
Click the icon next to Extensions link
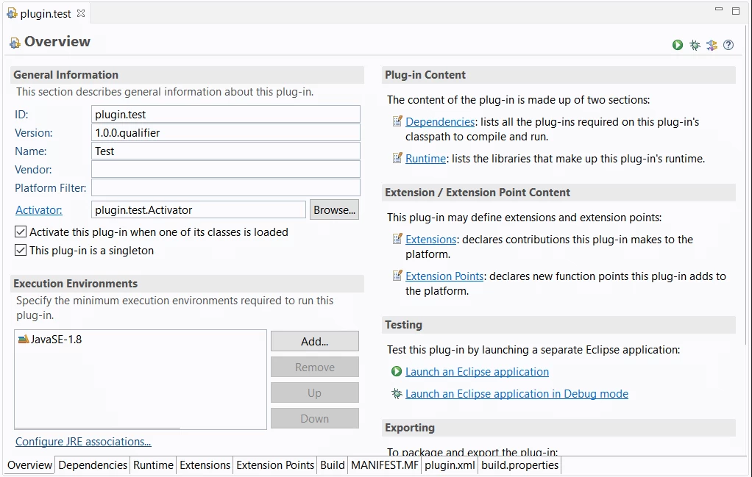[397, 238]
